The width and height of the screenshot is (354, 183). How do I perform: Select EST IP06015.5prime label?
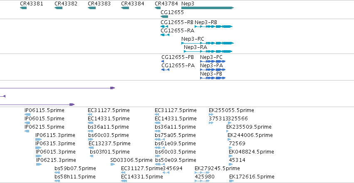point(45,119)
